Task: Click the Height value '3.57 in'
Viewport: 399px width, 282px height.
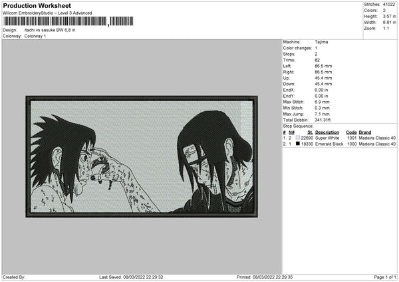Action: click(x=389, y=16)
